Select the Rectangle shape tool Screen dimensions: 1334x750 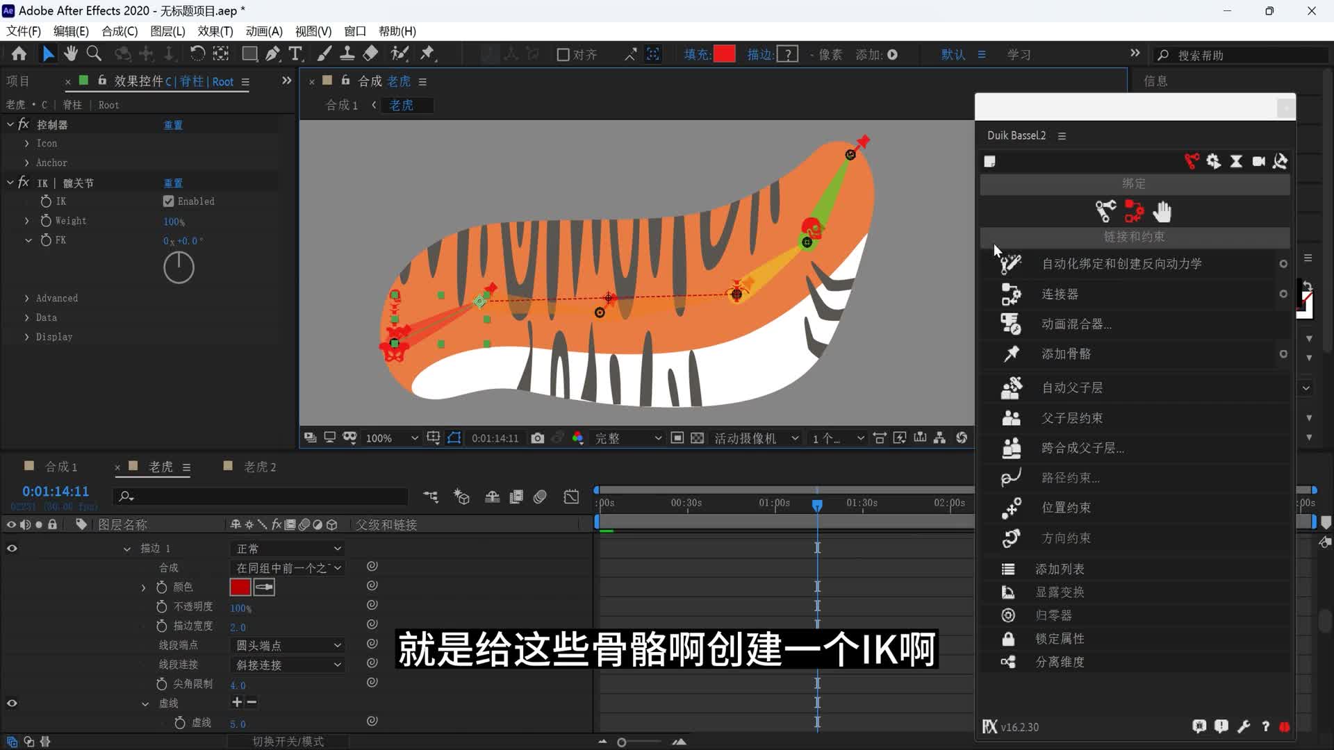click(x=249, y=54)
